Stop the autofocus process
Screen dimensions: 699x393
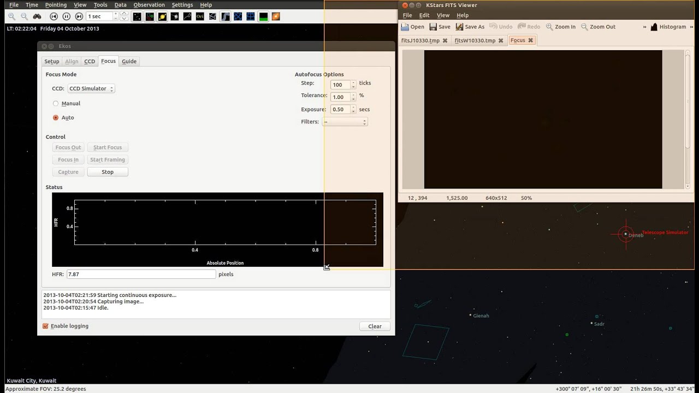tap(108, 172)
